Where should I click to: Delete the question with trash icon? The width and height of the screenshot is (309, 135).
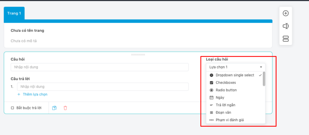65,108
